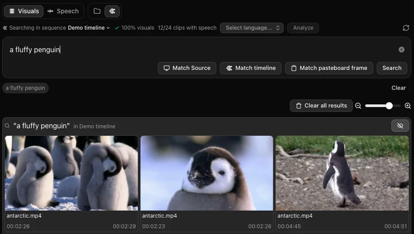This screenshot has height=234, width=414.
Task: Select the folder source mode icon
Action: coord(97,11)
